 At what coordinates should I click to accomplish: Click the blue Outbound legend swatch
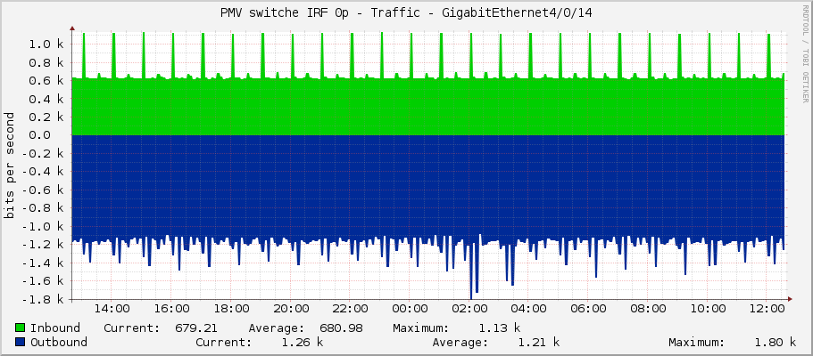(21, 342)
